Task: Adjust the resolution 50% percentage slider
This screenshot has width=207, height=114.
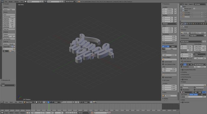Action: click(x=186, y=50)
